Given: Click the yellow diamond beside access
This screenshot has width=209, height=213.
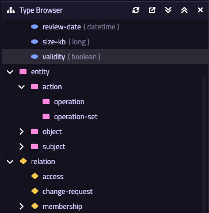Looking at the screenshot, I should (35, 176).
